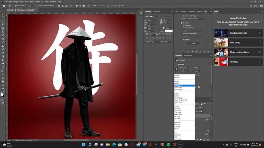Click the create new group folder icon

click(200, 140)
